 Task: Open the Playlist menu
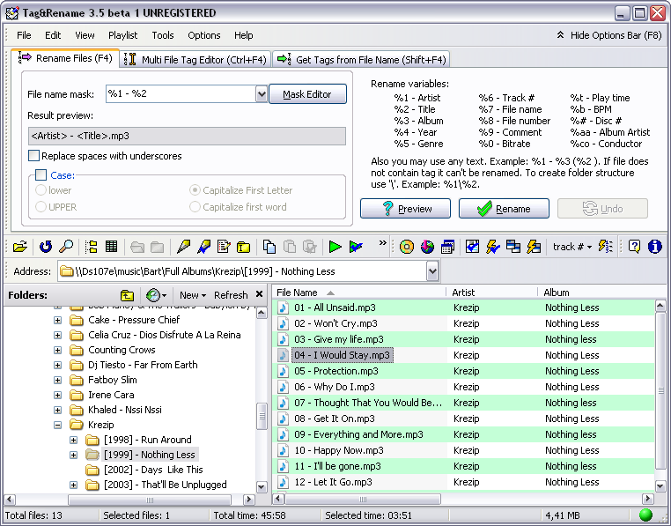point(122,35)
